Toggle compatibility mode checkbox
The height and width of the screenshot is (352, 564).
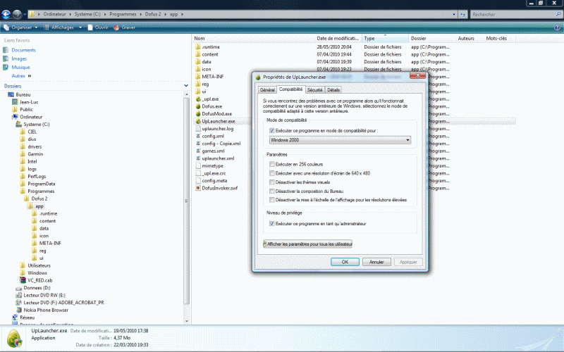(272, 131)
